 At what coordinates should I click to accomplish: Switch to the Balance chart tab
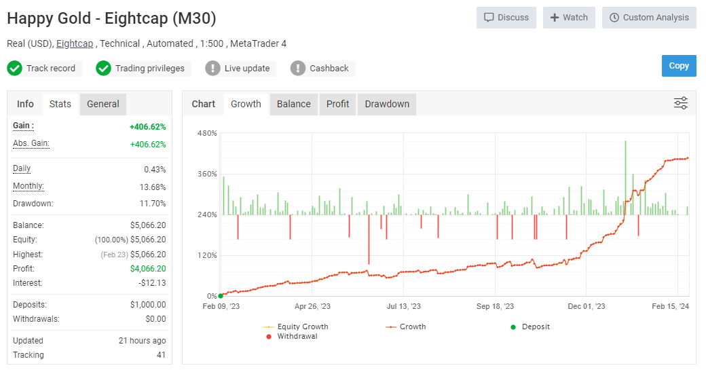pyautogui.click(x=293, y=104)
